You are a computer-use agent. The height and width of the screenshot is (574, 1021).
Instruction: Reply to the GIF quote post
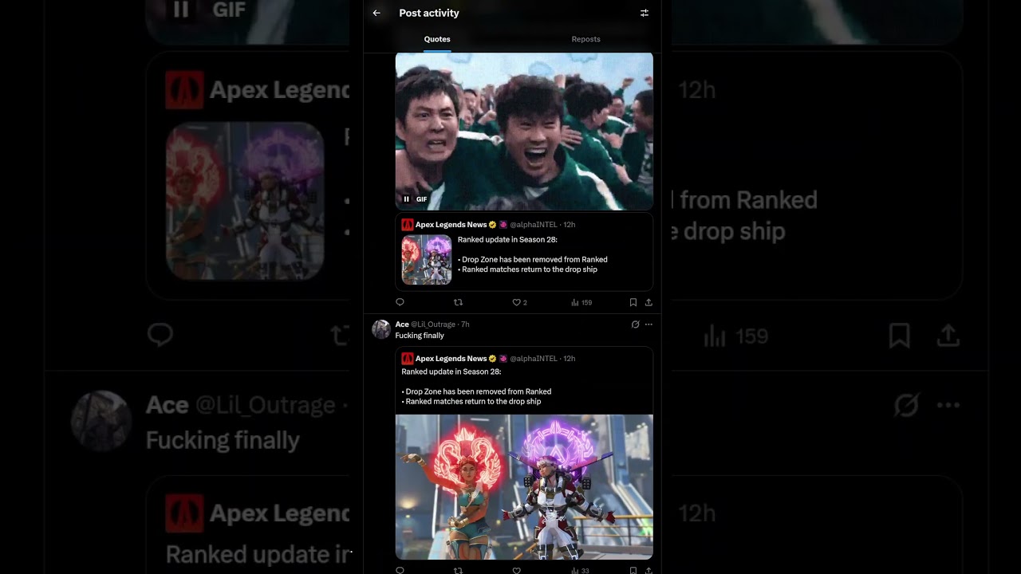400,302
